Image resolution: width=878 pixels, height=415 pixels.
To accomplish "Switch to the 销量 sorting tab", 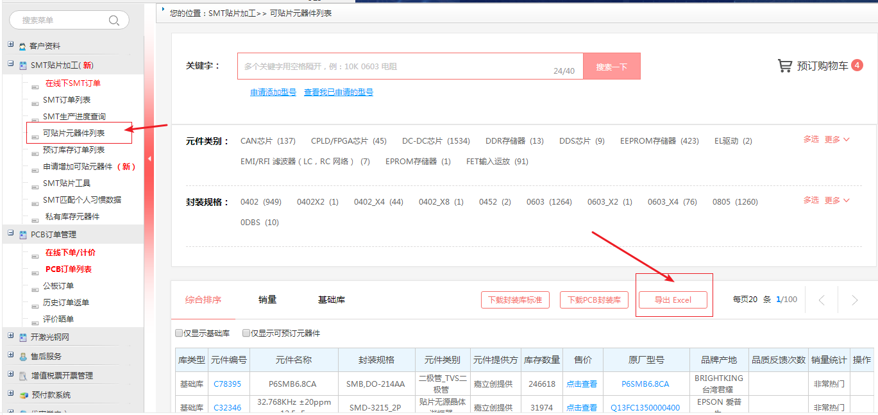I will [x=267, y=300].
